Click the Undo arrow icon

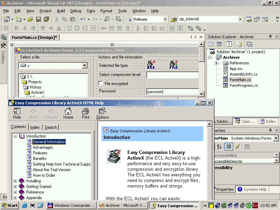point(83,19)
